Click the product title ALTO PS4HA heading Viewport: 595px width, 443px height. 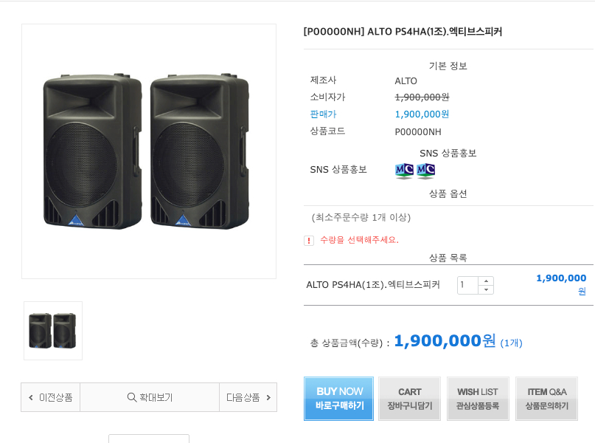pos(403,32)
